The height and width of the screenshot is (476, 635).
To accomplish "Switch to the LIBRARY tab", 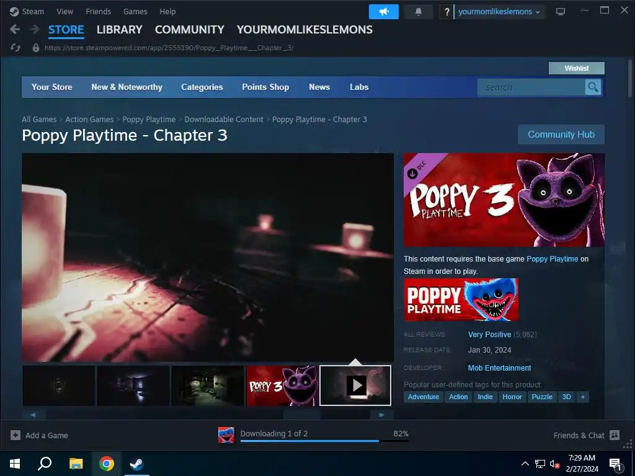I will point(120,30).
